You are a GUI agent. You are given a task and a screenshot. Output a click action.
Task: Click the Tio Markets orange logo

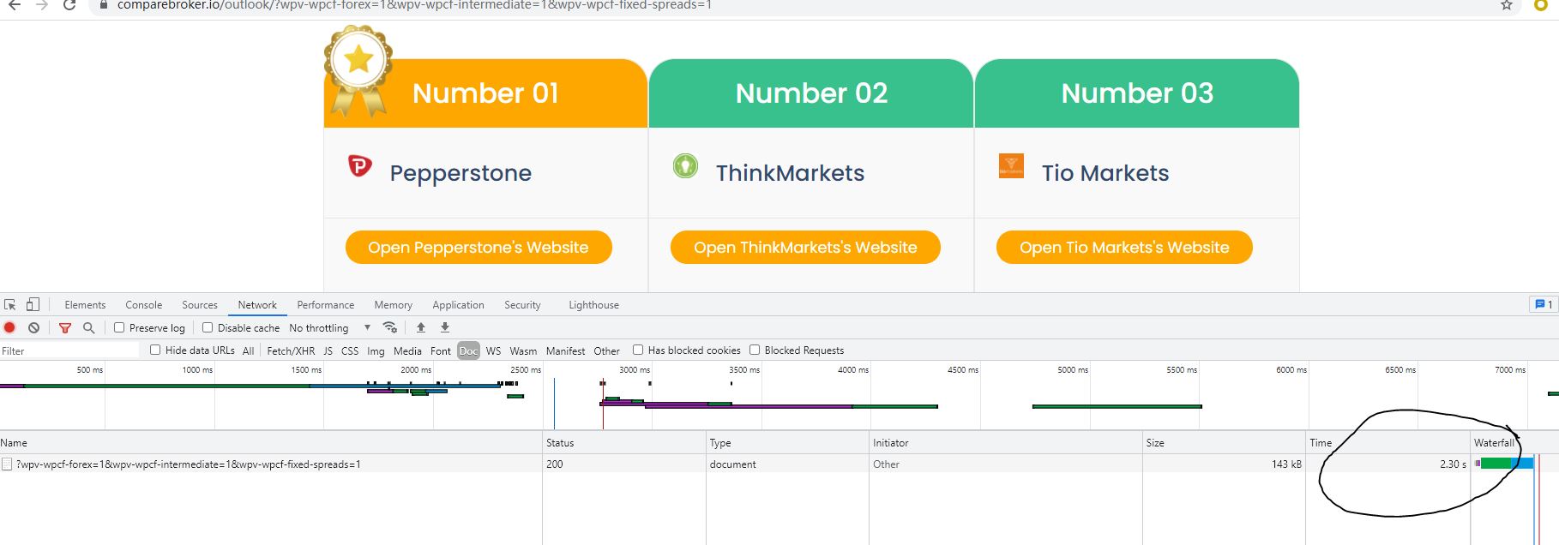(1011, 165)
